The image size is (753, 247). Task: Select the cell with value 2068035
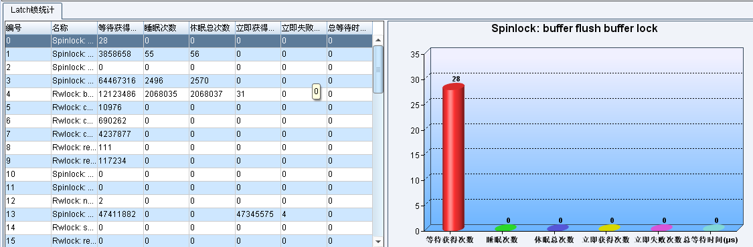tap(166, 94)
